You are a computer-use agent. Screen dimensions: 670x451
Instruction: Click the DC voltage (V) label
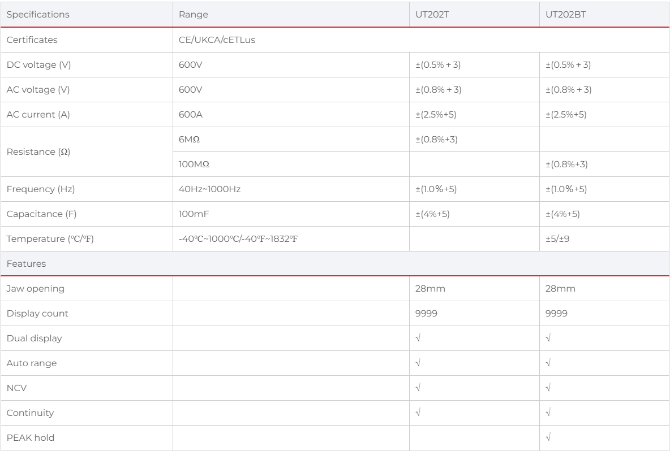pos(38,65)
